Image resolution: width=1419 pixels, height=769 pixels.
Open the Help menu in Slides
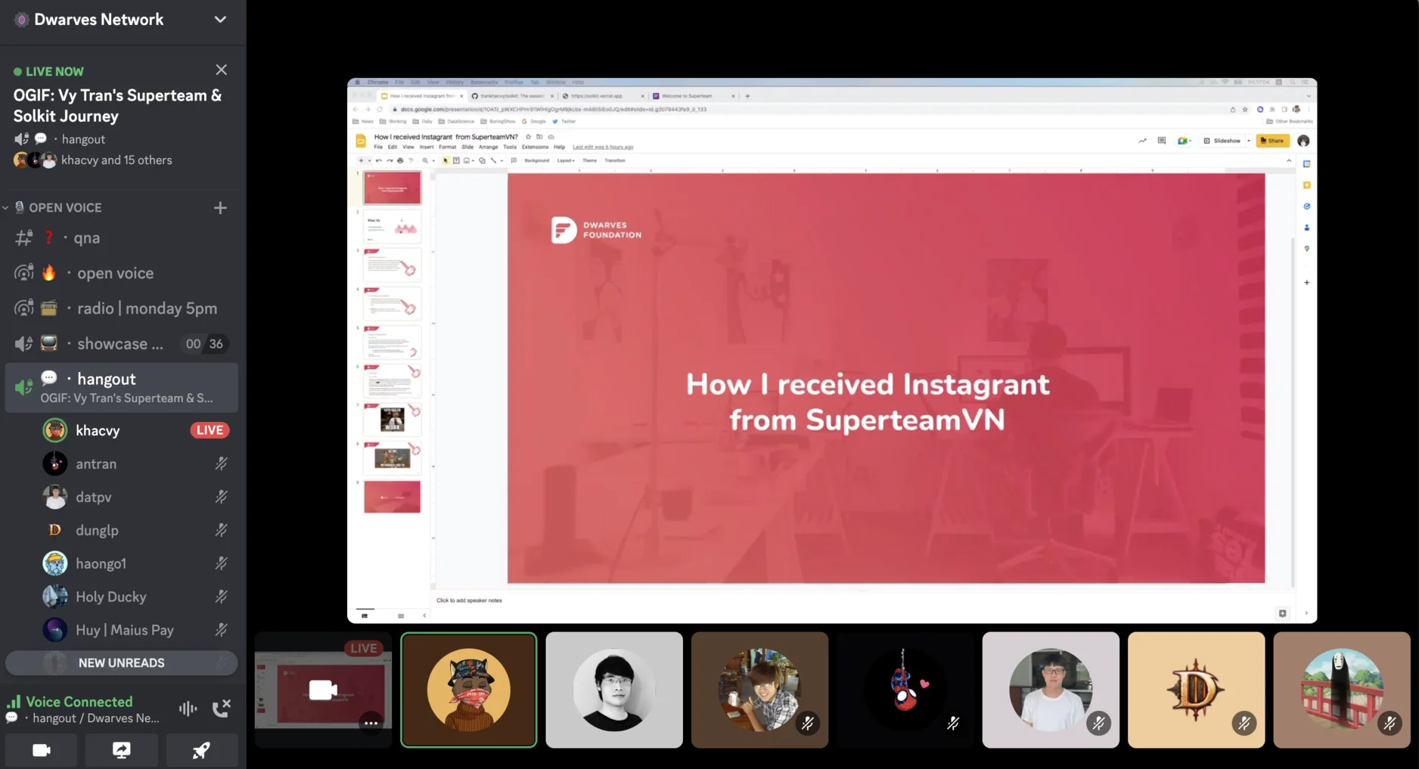coord(560,147)
